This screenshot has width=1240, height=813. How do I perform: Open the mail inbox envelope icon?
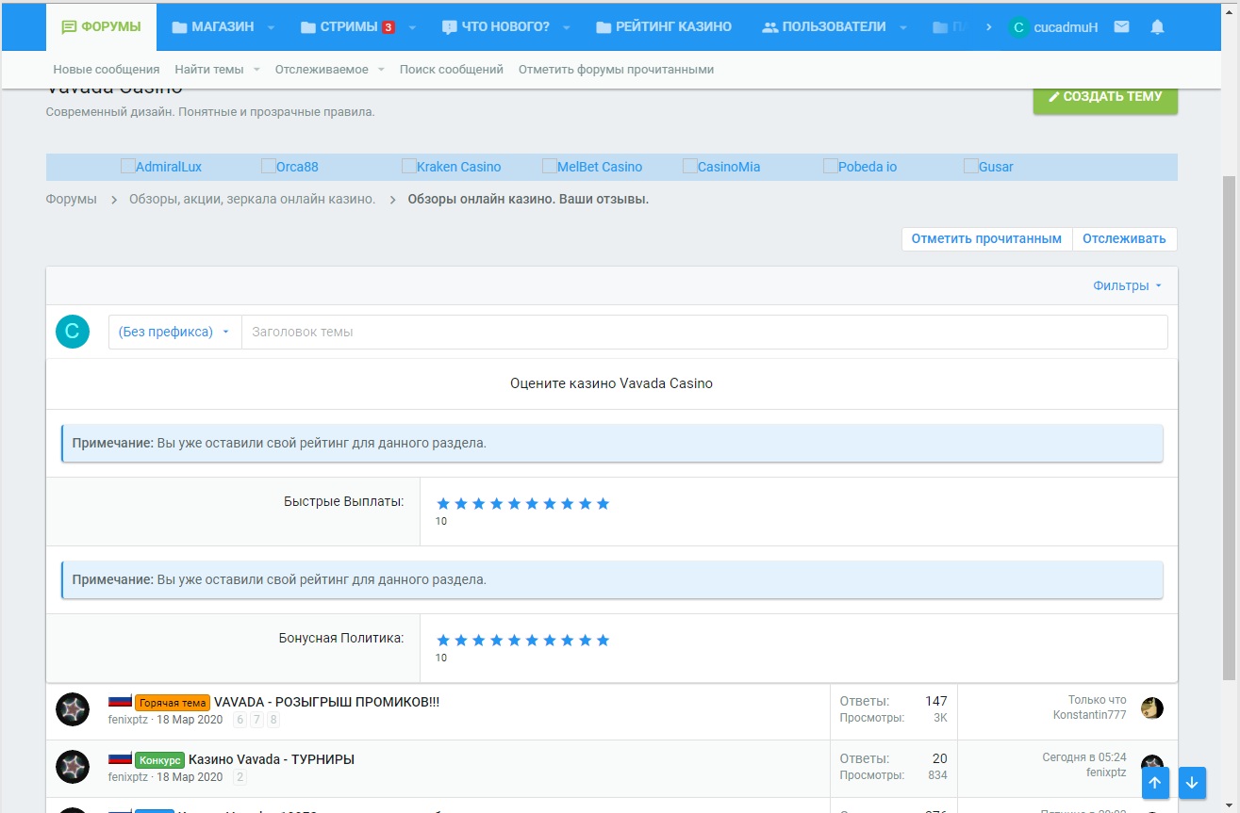(x=1121, y=27)
